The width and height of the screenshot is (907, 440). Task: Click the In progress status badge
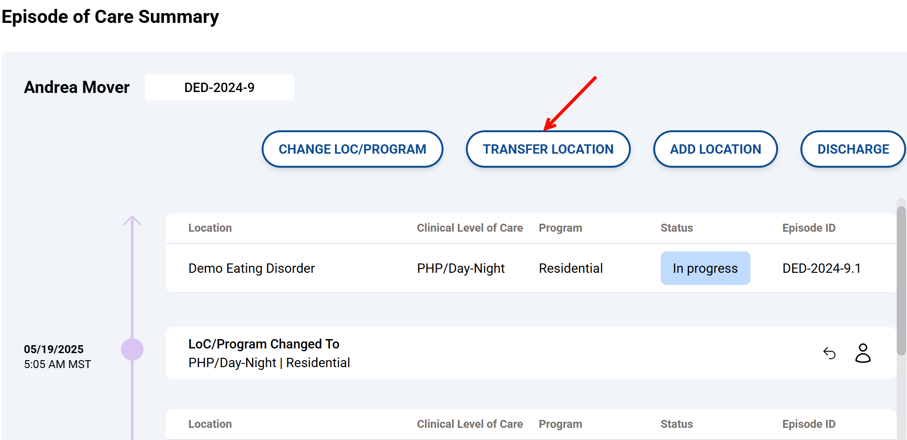click(705, 268)
